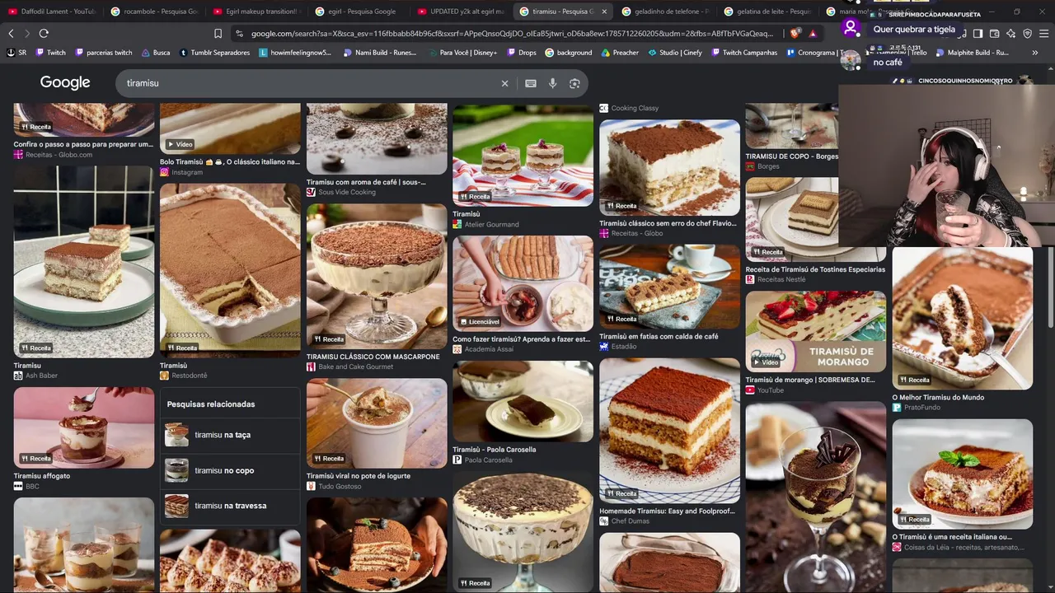Open the Tiramisù Paola Carosella image
Viewport: 1055px width, 593px height.
pyautogui.click(x=523, y=401)
